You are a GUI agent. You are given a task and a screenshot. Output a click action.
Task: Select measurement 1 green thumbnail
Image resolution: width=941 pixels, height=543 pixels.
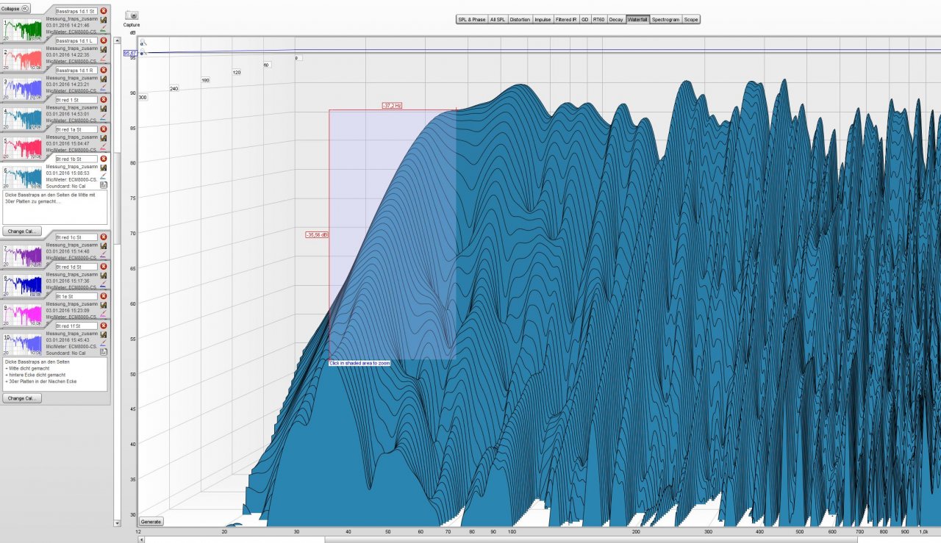pyautogui.click(x=23, y=29)
